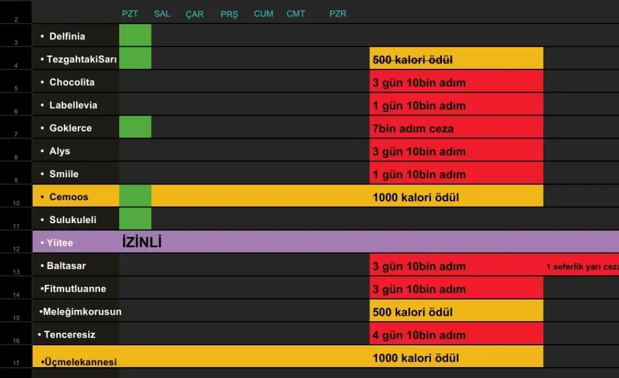Select the struck-through "500 kalori ödül" cell
The height and width of the screenshot is (378, 619).
coord(456,59)
